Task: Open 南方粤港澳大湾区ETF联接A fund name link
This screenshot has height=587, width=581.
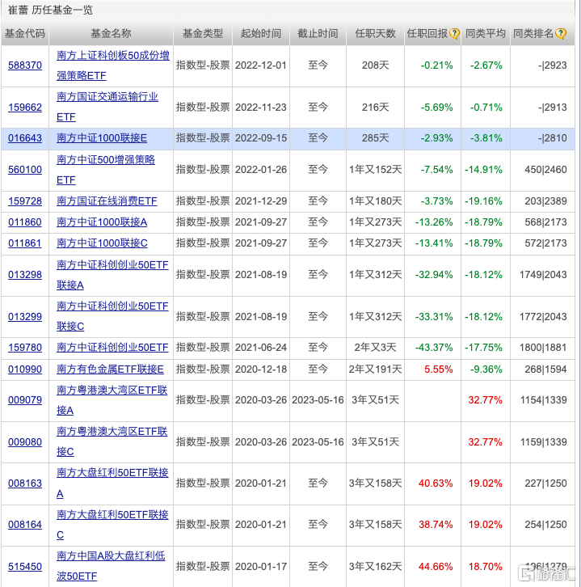Action: [x=112, y=400]
